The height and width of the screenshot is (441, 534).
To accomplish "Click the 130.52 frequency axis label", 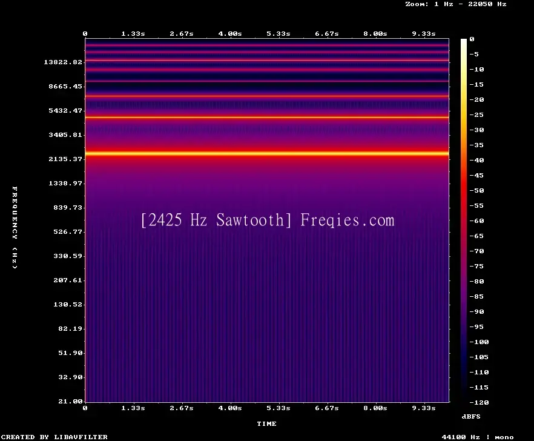I will [68, 304].
